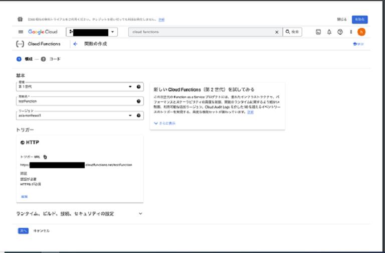Screen dimensions: 385x253
Task: Click the orange account avatar
Action: click(x=361, y=32)
